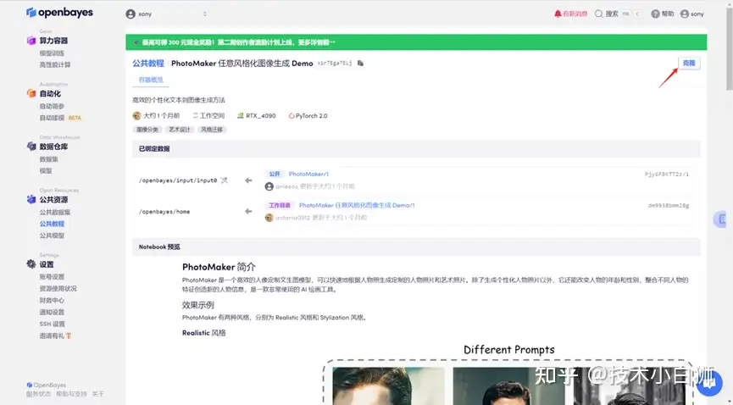
Task: Click the Pjy6F8KTT2z/1 dataset ID
Action: pyautogui.click(x=667, y=174)
